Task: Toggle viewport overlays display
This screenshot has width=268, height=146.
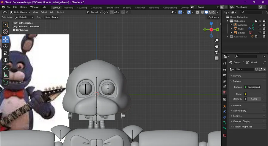Action: tap(189, 12)
